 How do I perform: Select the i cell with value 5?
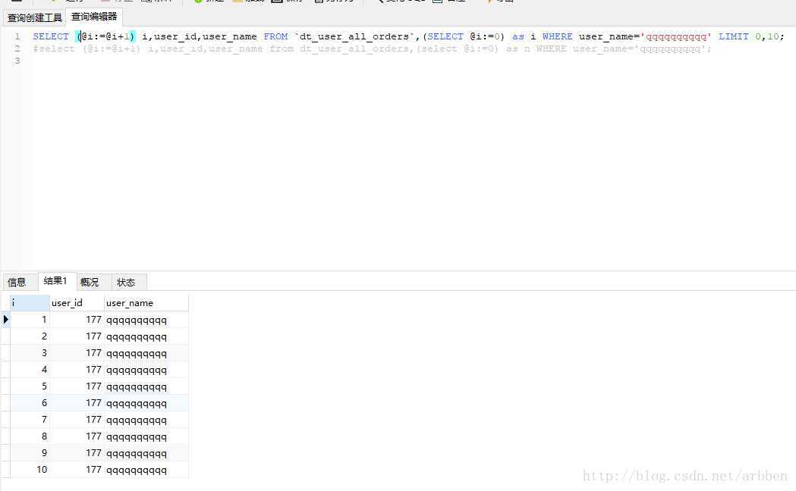[30, 386]
